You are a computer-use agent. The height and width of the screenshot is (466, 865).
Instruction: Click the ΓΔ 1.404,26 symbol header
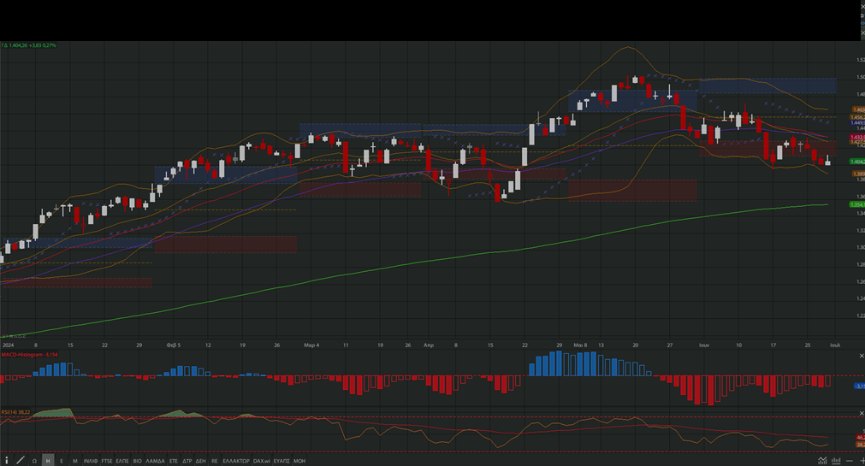pos(28,45)
